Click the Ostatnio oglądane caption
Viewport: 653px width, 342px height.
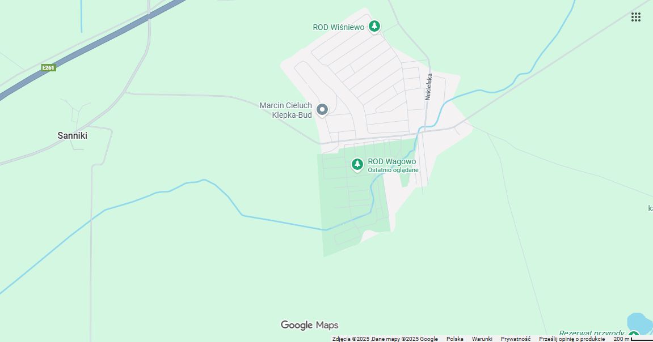[393, 170]
